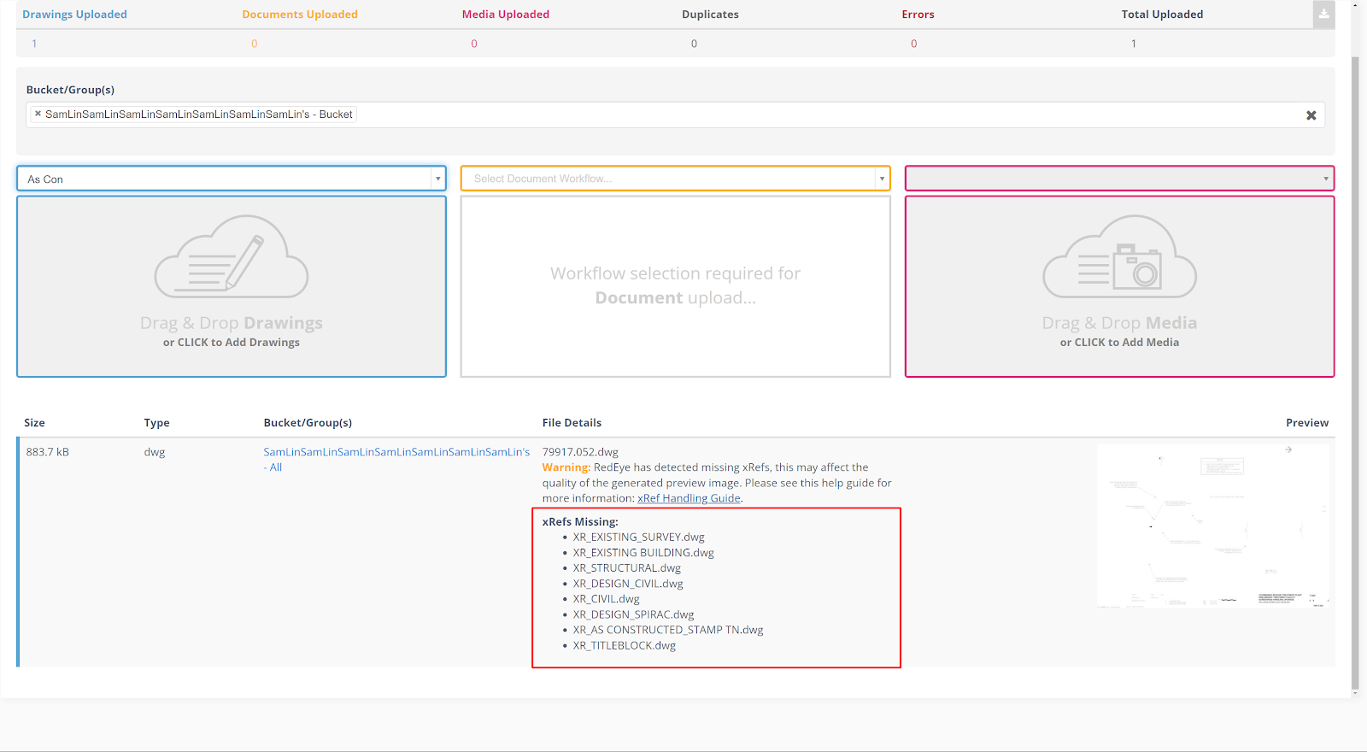Expand the media workflow dropdown
Viewport: 1367px width, 752px height.
tap(1119, 179)
